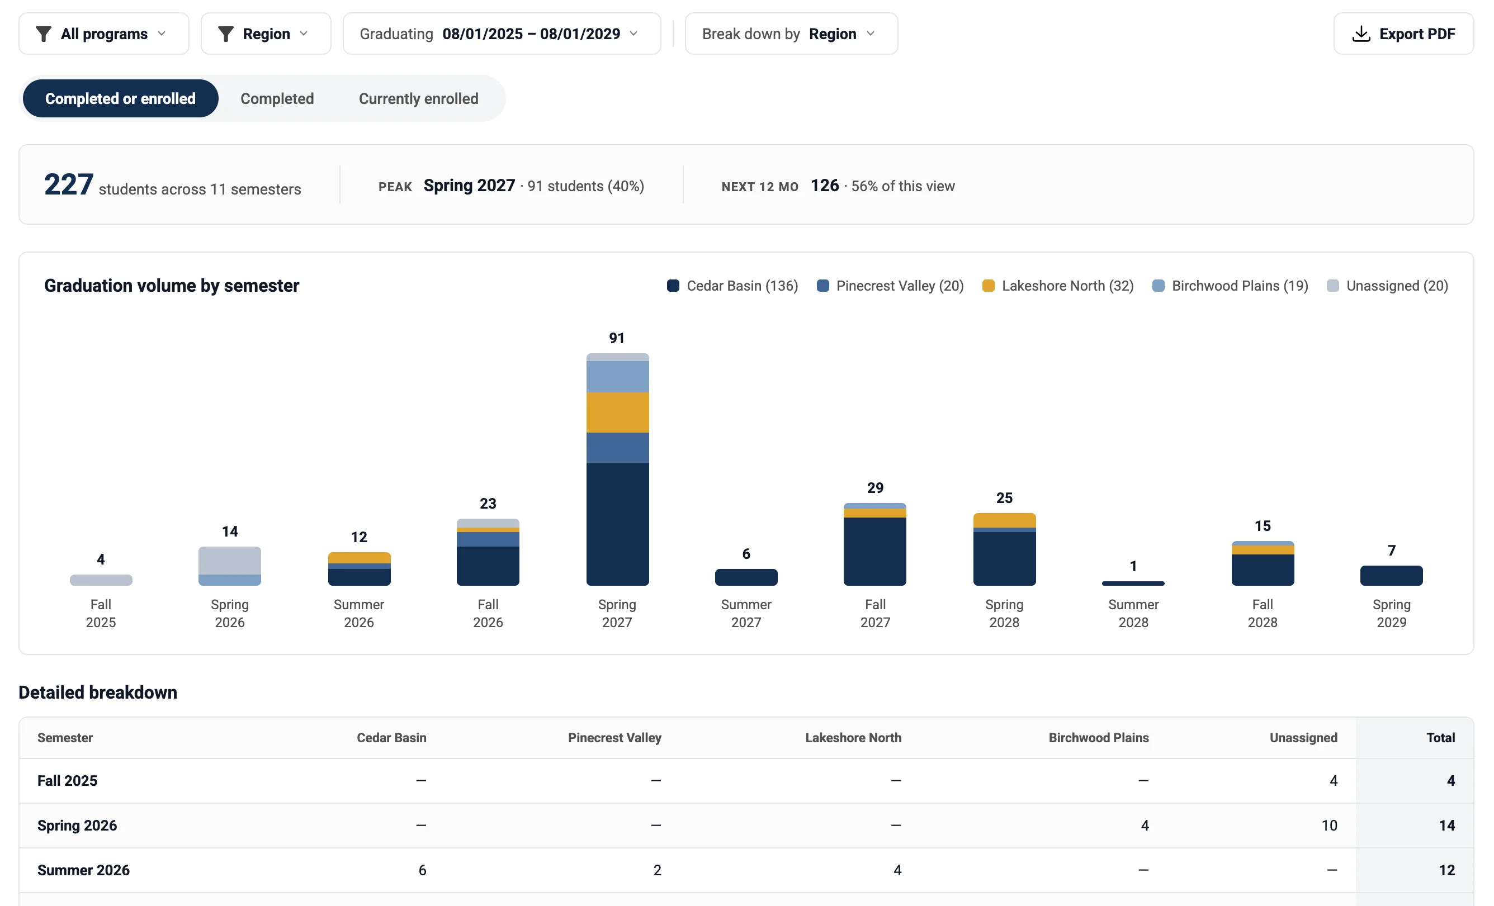Click the download icon on Export PDF
Image resolution: width=1494 pixels, height=906 pixels.
[1361, 34]
